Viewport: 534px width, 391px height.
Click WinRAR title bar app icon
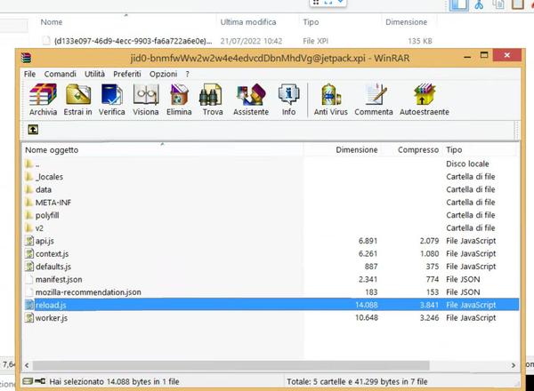click(x=26, y=58)
